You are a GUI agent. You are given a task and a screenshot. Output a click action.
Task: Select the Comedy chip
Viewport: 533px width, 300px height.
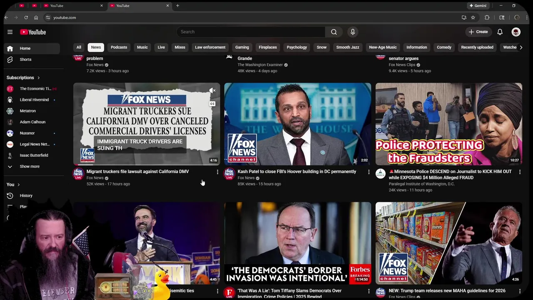click(444, 47)
